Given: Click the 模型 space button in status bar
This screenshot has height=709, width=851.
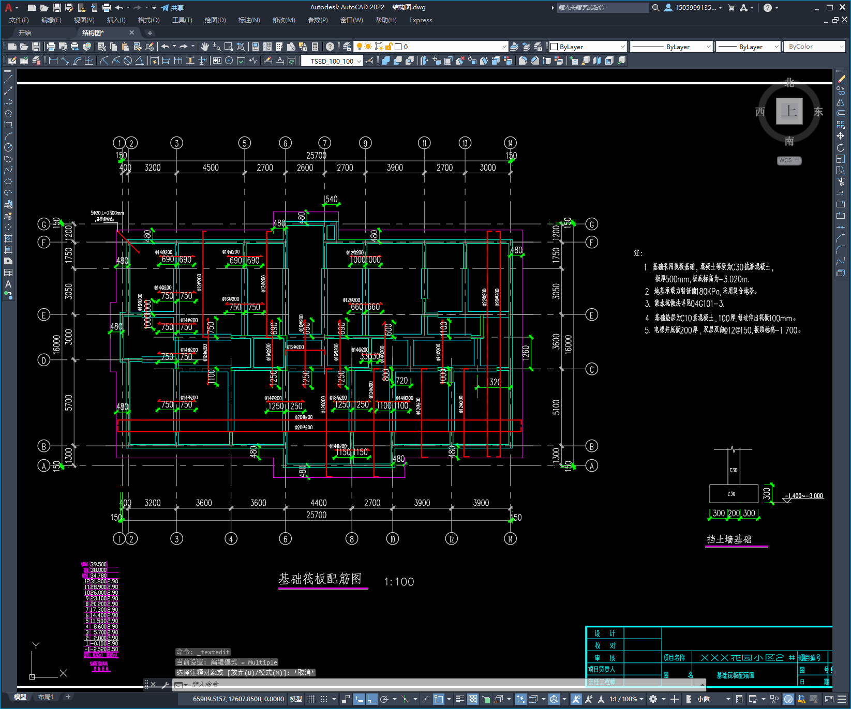Looking at the screenshot, I should click(x=296, y=699).
